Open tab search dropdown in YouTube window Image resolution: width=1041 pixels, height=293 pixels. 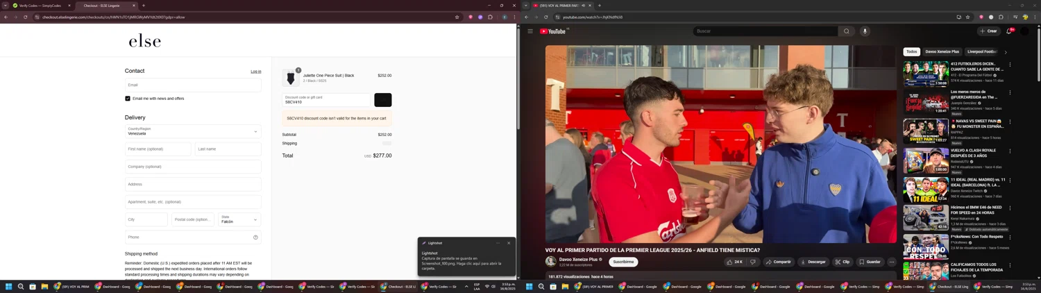pyautogui.click(x=525, y=6)
